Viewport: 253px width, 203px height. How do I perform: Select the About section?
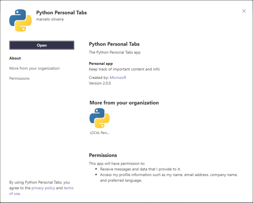click(x=15, y=58)
